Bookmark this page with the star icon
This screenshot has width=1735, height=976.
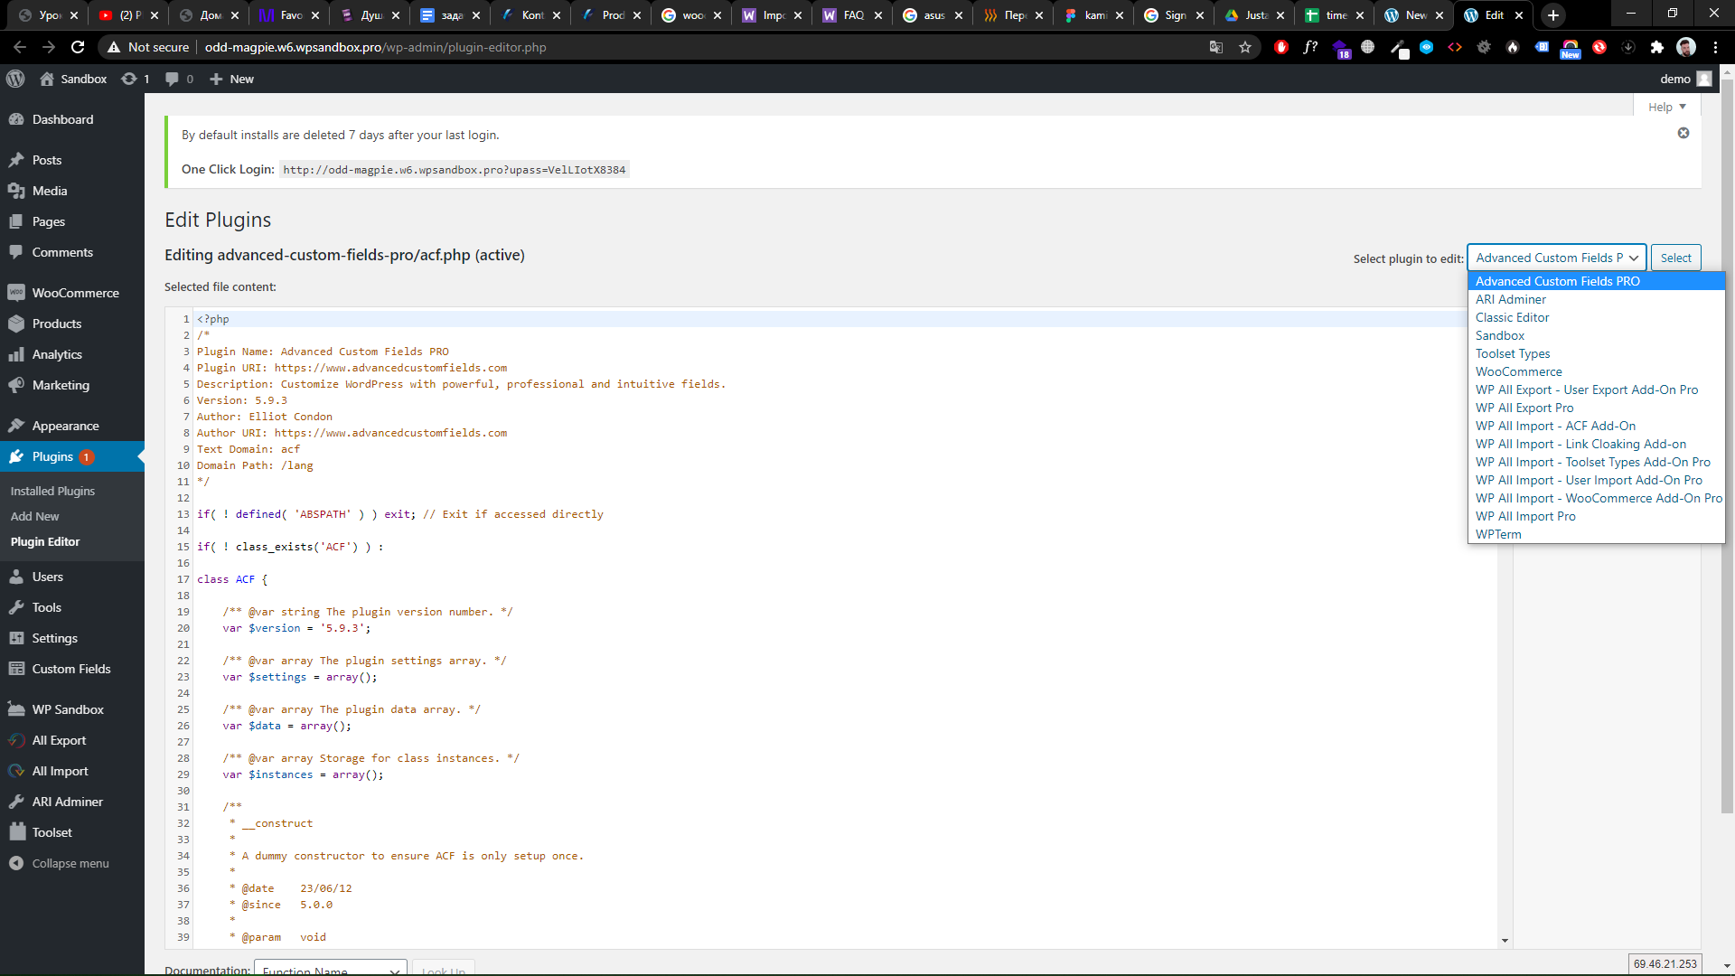pyautogui.click(x=1245, y=47)
